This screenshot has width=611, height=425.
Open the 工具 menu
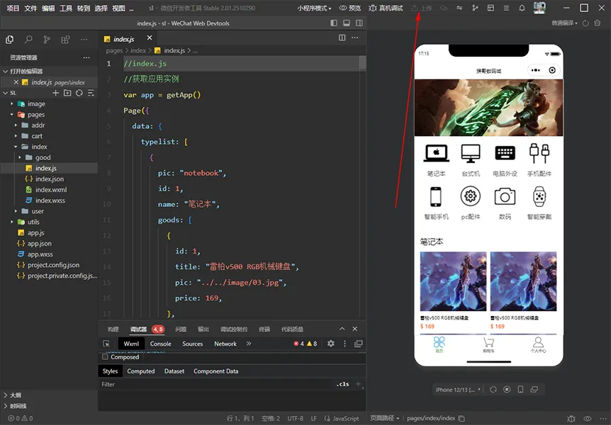point(65,8)
